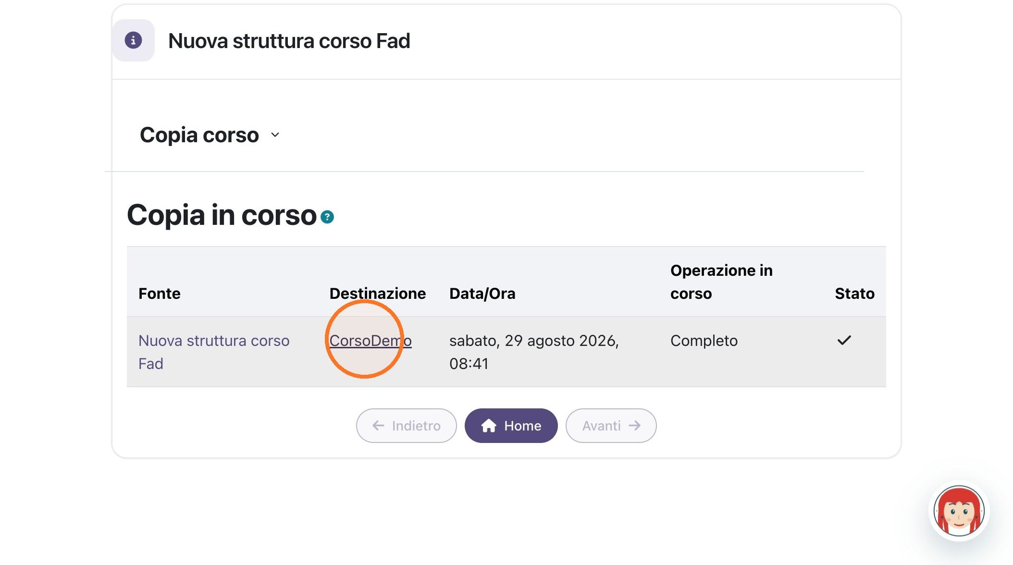Click the Stato column header
The width and height of the screenshot is (1013, 565).
[854, 294]
